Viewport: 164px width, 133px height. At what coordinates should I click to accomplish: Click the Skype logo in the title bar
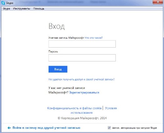[x=3, y=3]
